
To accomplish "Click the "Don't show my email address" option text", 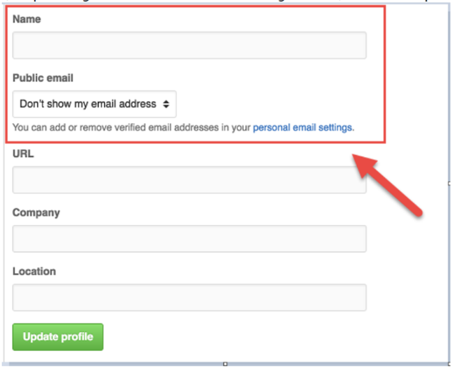I will click(x=88, y=104).
